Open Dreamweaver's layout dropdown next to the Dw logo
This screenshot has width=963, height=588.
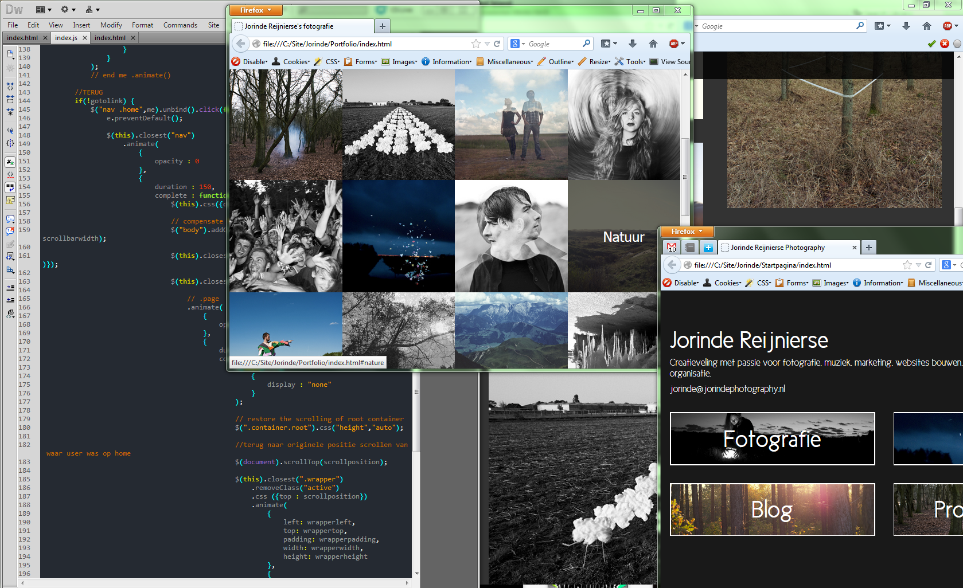(44, 10)
